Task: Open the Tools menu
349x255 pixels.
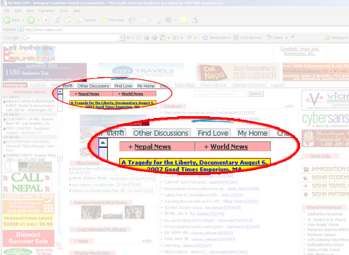Action: (63, 10)
